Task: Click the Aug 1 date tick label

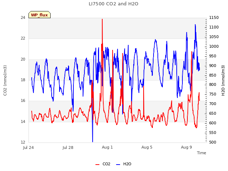Action: tap(107, 147)
